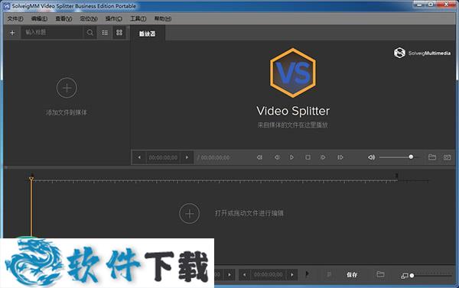Image resolution: width=459 pixels, height=288 pixels.
Task: Open the 编辑(E) menu
Action: pos(39,18)
